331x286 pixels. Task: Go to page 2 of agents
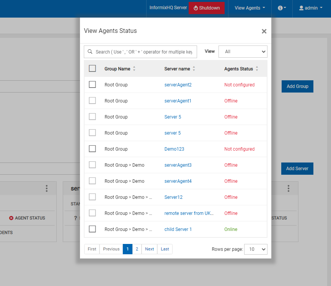point(137,249)
